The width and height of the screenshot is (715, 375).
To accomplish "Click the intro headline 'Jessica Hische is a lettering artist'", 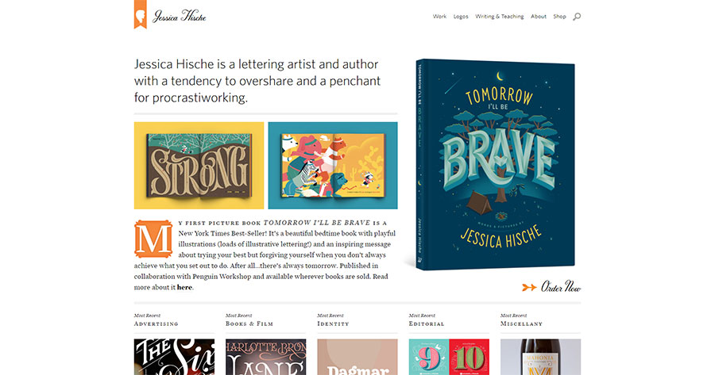I will pos(257,81).
